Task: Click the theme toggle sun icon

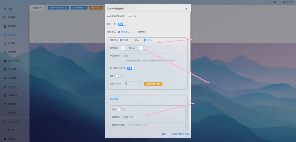Action: tap(269, 2)
